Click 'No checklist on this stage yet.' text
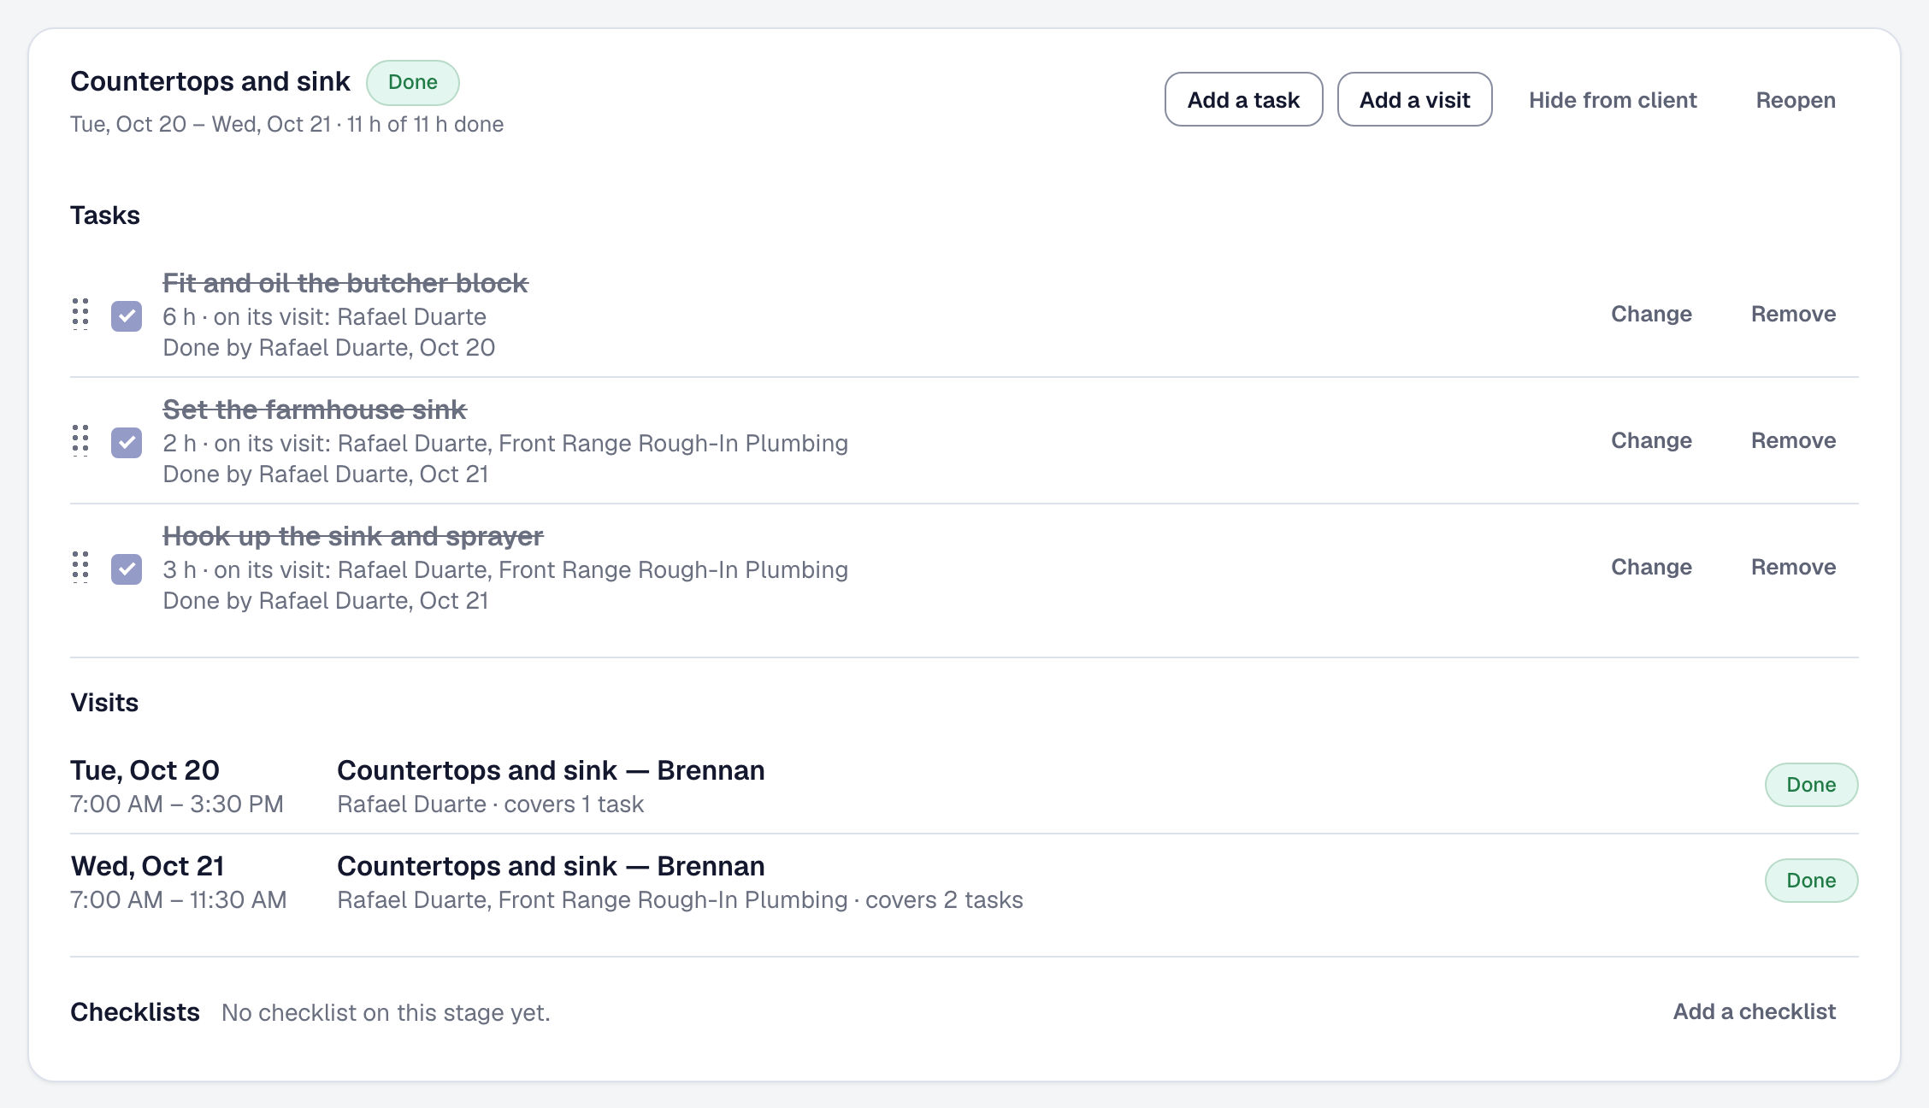 [386, 1013]
